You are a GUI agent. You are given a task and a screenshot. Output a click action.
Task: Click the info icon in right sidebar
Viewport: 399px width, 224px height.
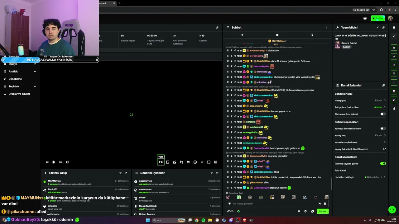[394, 27]
